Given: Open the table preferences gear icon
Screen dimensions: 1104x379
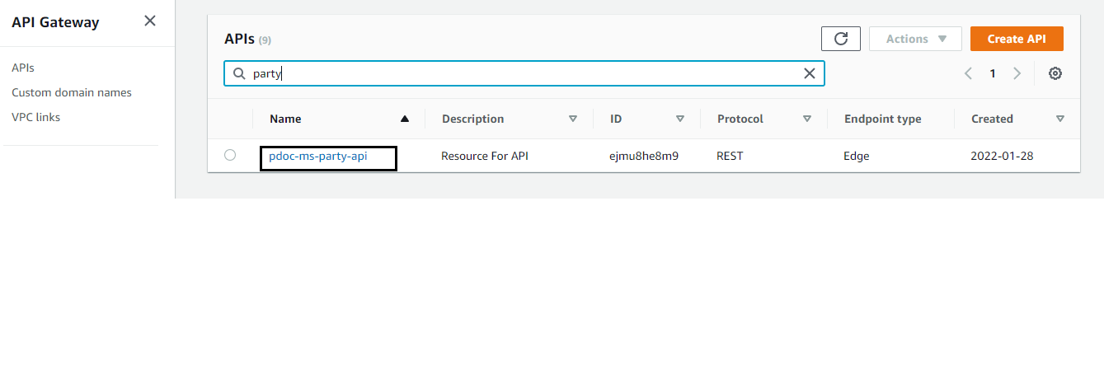Looking at the screenshot, I should click(x=1055, y=73).
